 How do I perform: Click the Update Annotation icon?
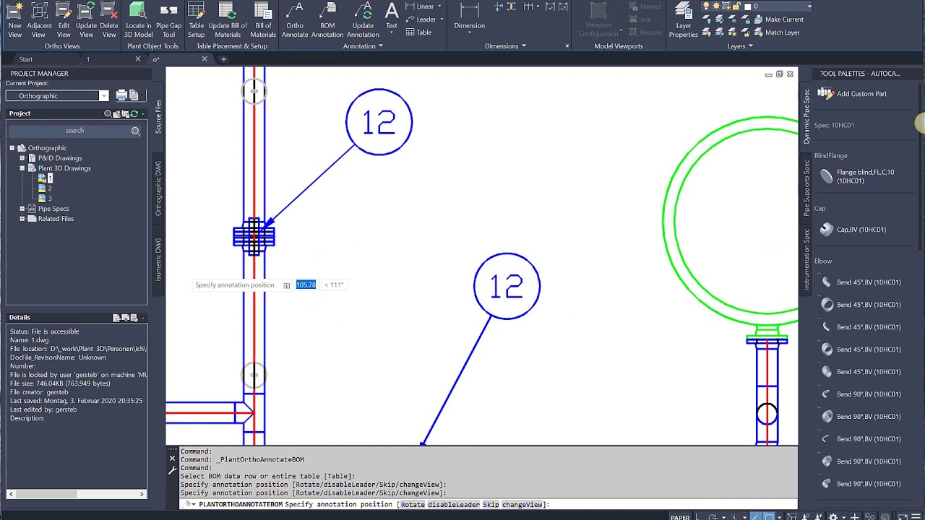tap(363, 19)
